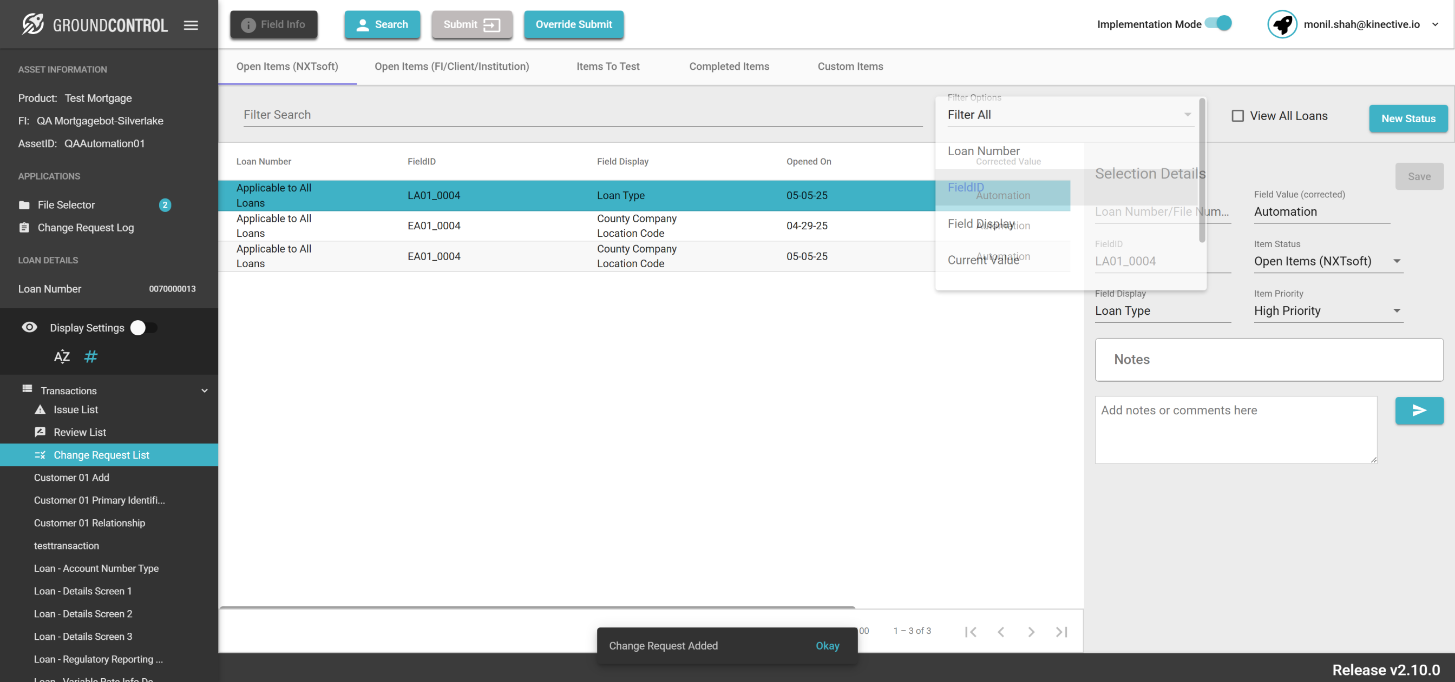The height and width of the screenshot is (682, 1455).
Task: Collapse the Transactions section
Action: [x=205, y=390]
